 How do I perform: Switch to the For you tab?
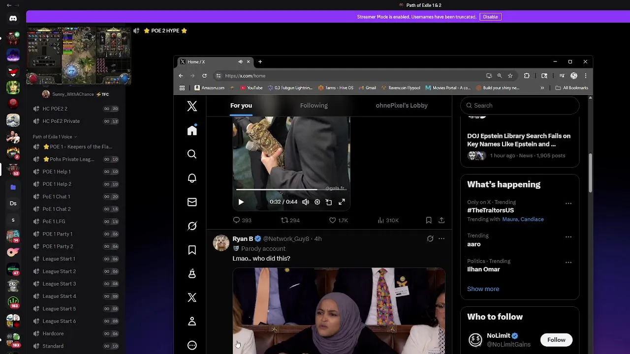click(x=241, y=105)
